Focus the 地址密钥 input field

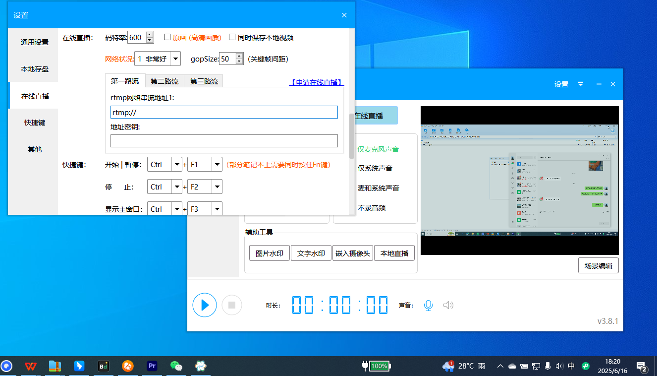point(224,141)
